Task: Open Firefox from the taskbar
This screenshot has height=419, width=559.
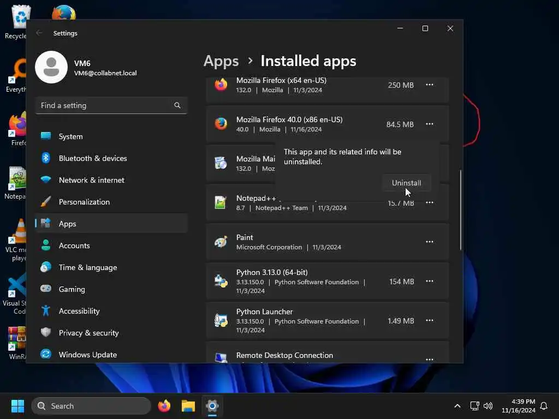Action: (x=164, y=406)
